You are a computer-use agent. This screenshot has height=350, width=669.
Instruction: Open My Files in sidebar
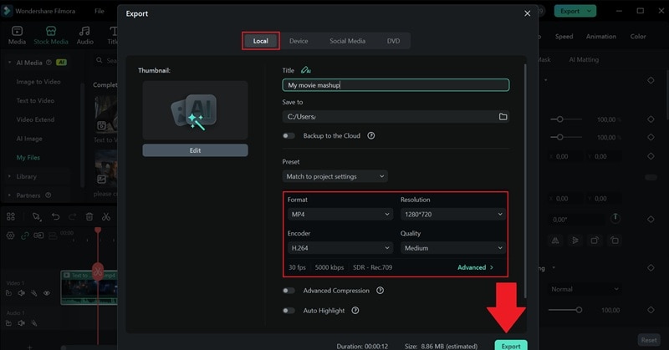point(28,157)
